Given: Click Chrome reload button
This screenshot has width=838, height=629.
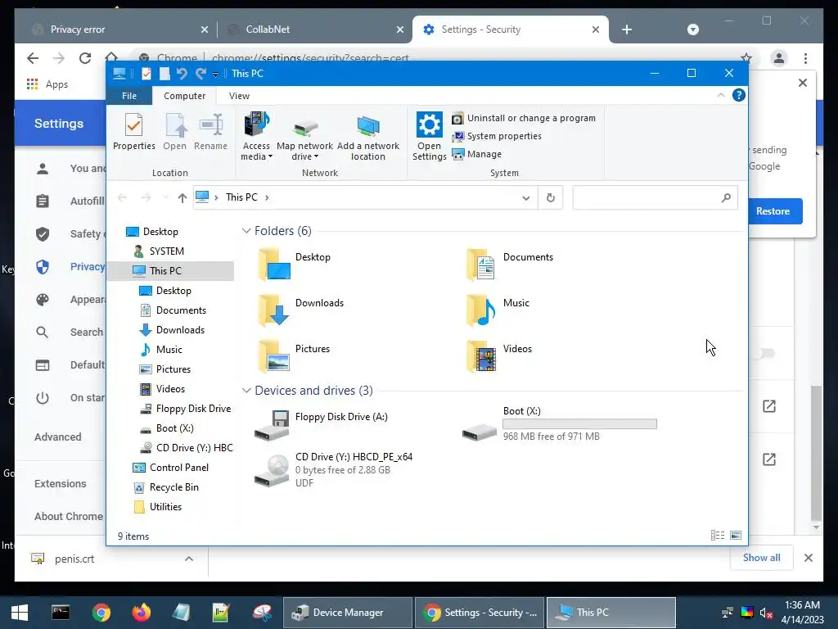Looking at the screenshot, I should (x=85, y=58).
